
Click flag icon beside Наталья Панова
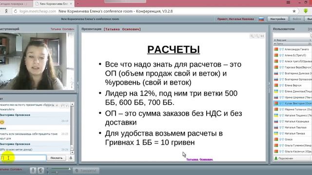point(276,133)
